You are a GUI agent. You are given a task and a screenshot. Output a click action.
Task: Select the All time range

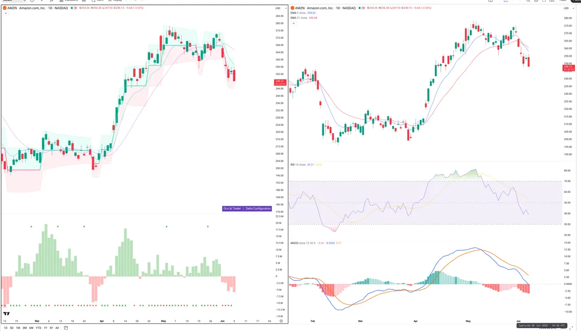click(x=57, y=328)
